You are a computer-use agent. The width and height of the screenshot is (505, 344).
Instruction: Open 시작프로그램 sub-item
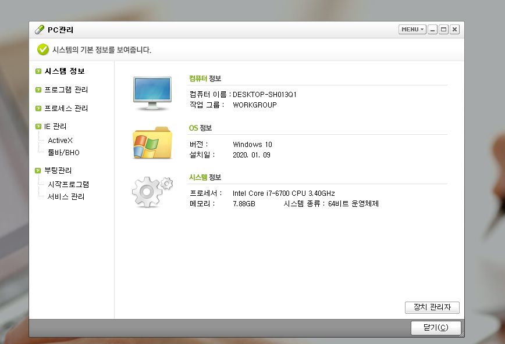tap(68, 184)
